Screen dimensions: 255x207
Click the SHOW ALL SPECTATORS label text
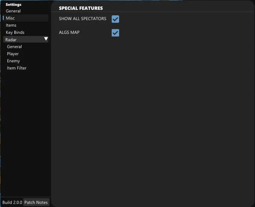[x=83, y=19]
